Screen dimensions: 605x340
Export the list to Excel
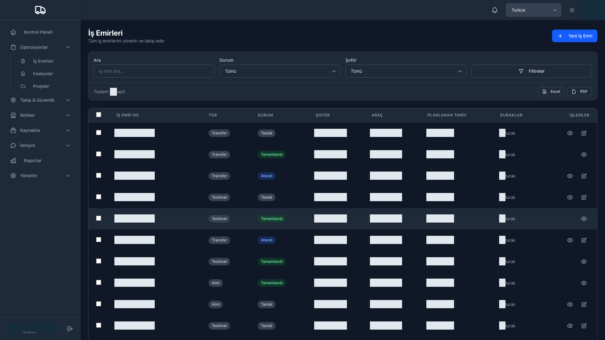[x=551, y=92]
